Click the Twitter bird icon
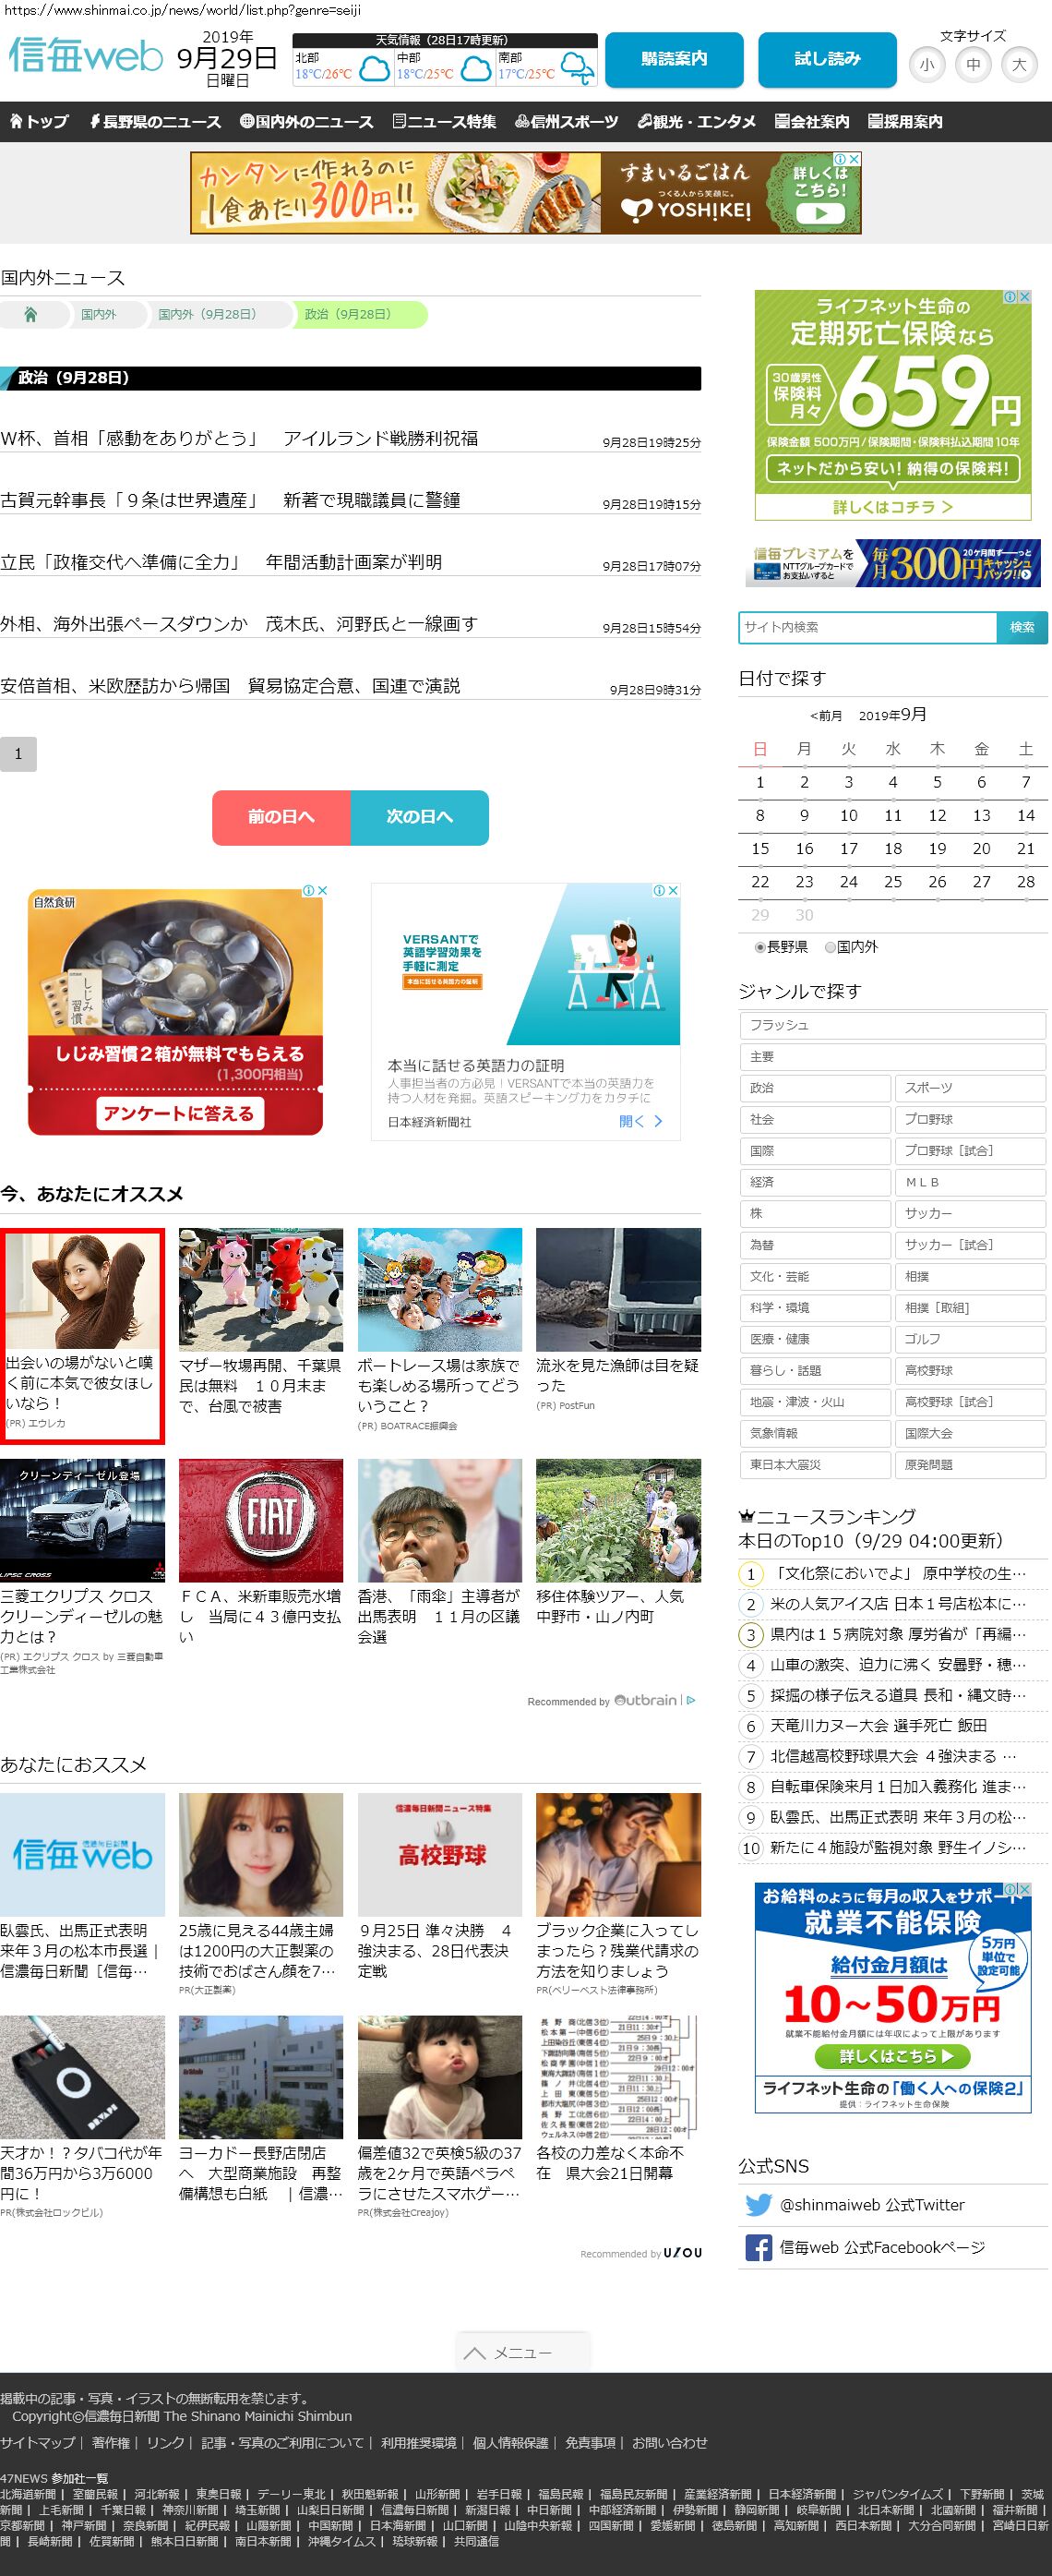Screen dimensions: 1052x2576 pyautogui.click(x=759, y=2204)
